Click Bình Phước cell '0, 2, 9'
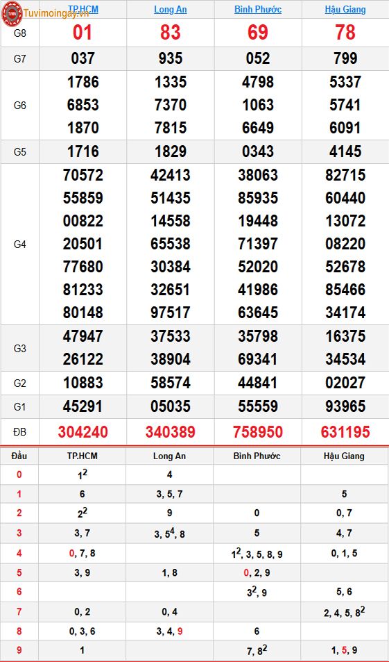 tap(257, 573)
